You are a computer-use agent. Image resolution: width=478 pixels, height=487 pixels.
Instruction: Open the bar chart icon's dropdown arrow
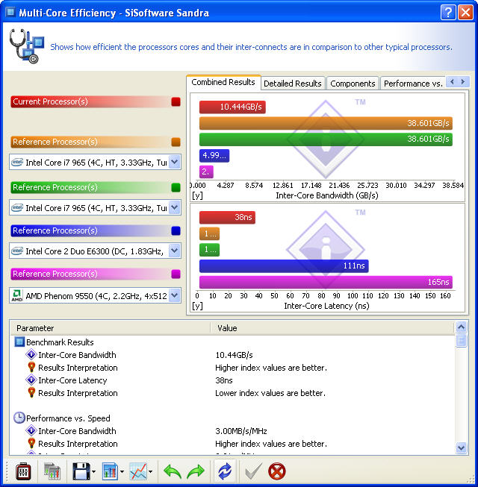tap(122, 472)
